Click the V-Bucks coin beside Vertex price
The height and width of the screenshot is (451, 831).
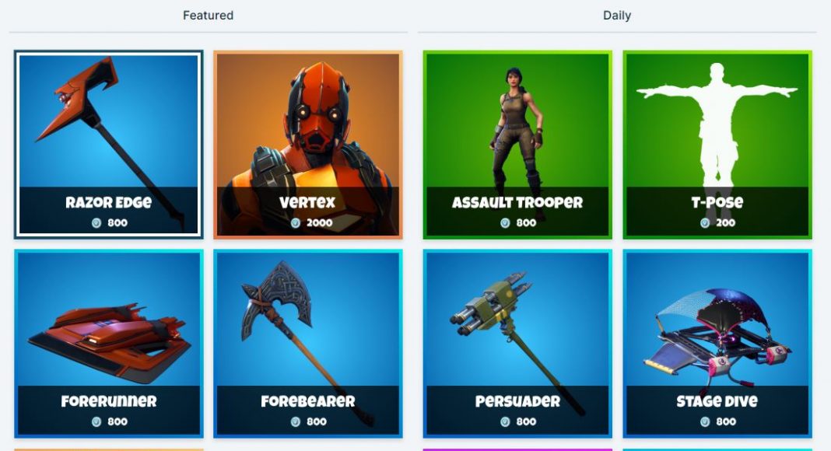point(296,223)
